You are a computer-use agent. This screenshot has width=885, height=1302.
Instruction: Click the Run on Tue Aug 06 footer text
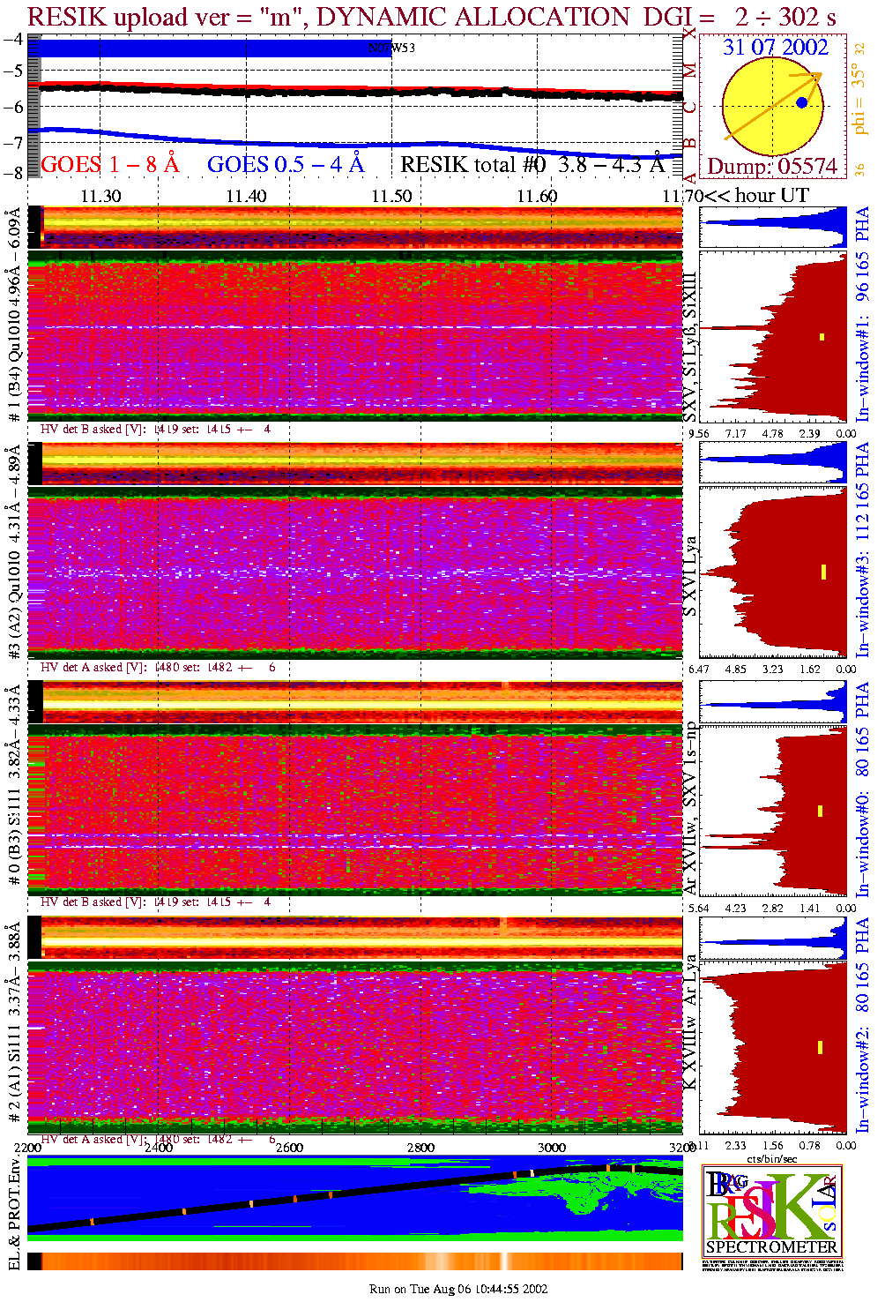[x=458, y=1289]
